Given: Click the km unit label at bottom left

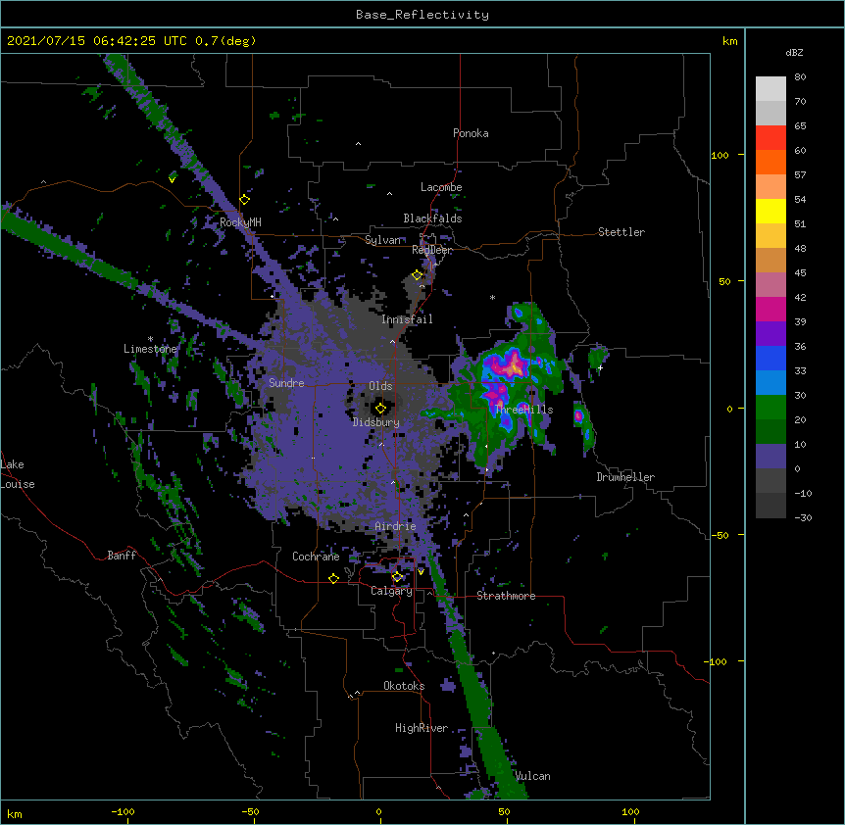Looking at the screenshot, I should tap(14, 813).
